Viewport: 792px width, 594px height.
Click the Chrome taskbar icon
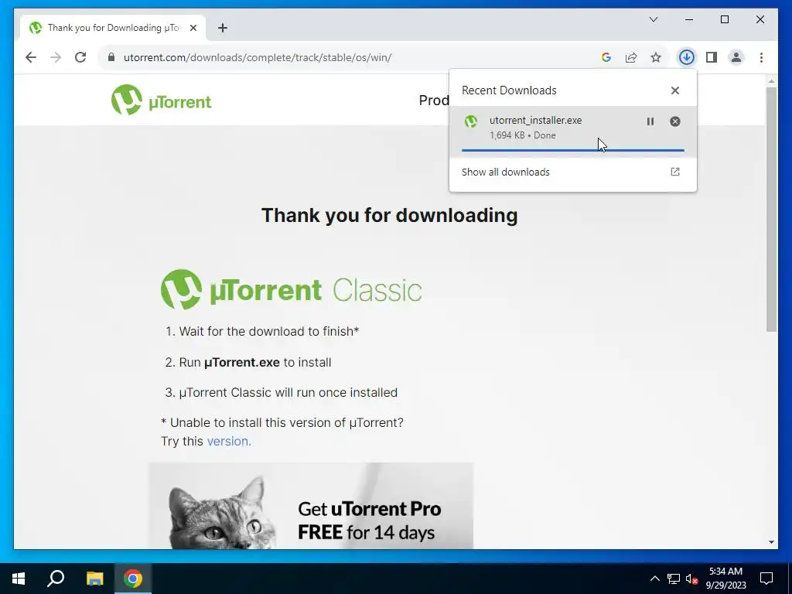pos(133,579)
